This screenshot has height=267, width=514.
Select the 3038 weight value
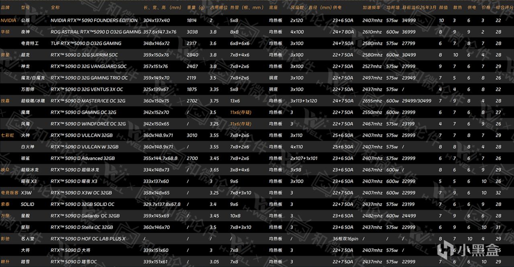click(192, 32)
